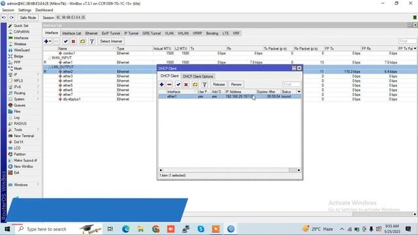Image resolution: width=418 pixels, height=235 pixels.
Task: Disable interface with red X in Interface List
Action: click(x=73, y=41)
